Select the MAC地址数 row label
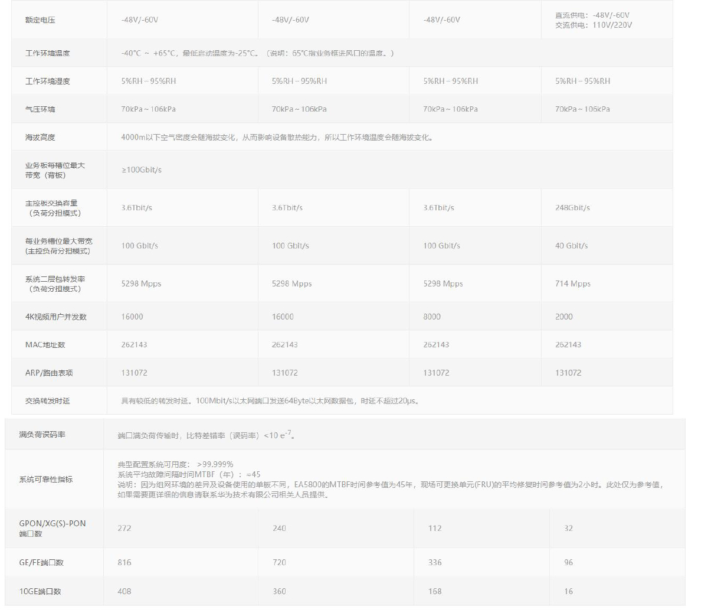Image resolution: width=708 pixels, height=616 pixels. pyautogui.click(x=45, y=345)
